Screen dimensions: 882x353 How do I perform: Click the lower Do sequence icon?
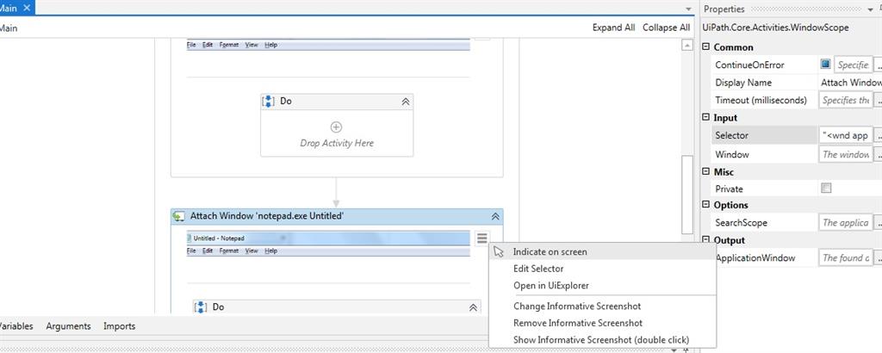click(201, 307)
